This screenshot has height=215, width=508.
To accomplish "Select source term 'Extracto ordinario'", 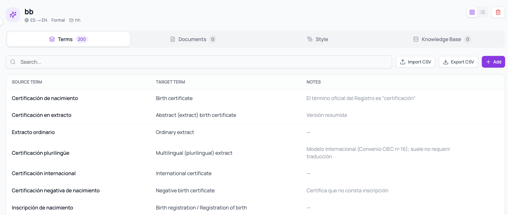I will pos(33,132).
